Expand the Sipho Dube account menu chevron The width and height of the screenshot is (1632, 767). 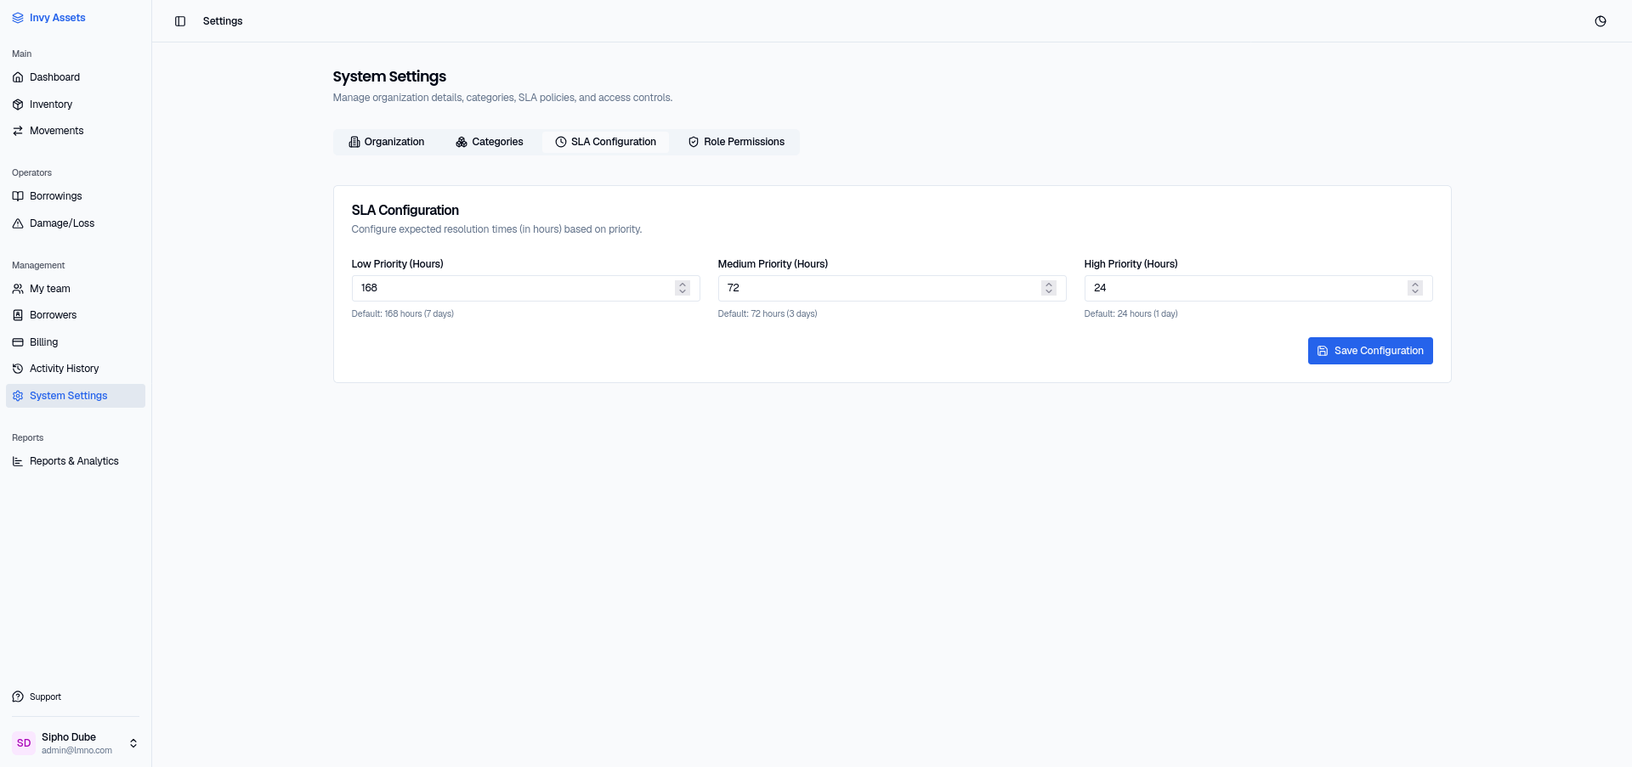133,743
